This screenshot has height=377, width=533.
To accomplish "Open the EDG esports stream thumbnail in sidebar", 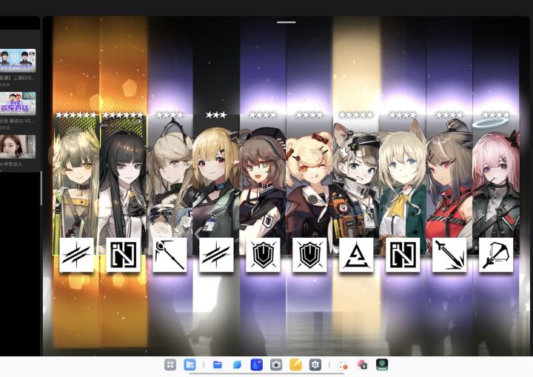I will pos(18,61).
